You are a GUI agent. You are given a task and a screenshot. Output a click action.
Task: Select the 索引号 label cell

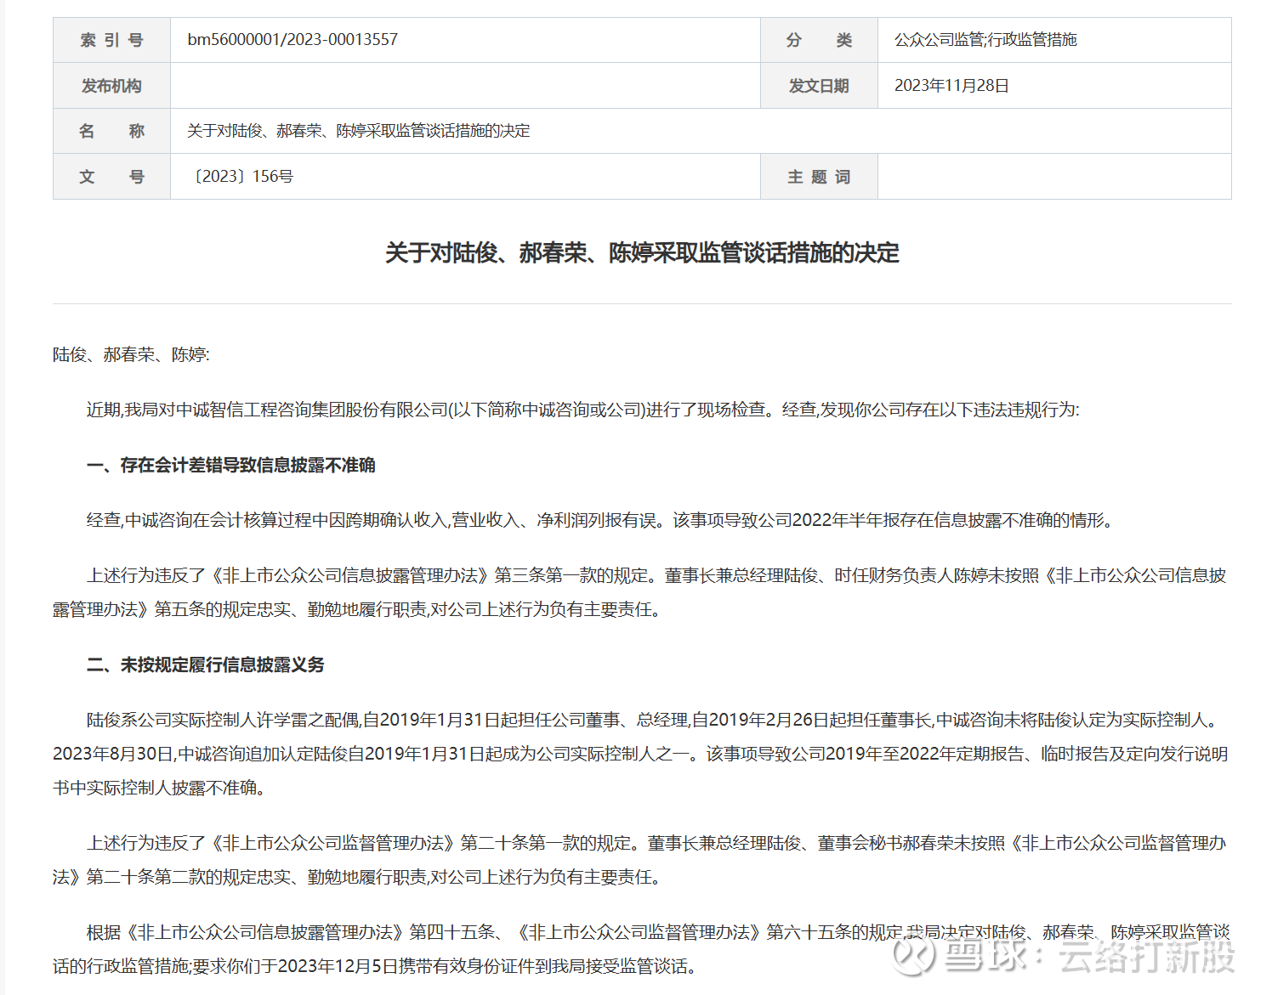[111, 40]
